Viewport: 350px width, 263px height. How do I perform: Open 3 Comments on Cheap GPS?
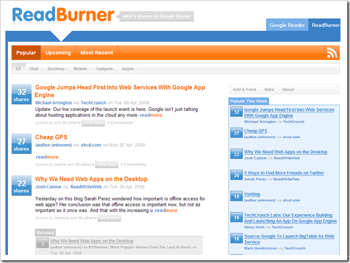(133, 165)
